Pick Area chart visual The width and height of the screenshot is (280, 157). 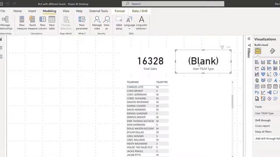(x=263, y=68)
